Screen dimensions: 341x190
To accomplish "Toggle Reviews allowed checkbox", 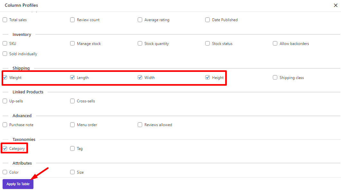I will click(x=140, y=125).
